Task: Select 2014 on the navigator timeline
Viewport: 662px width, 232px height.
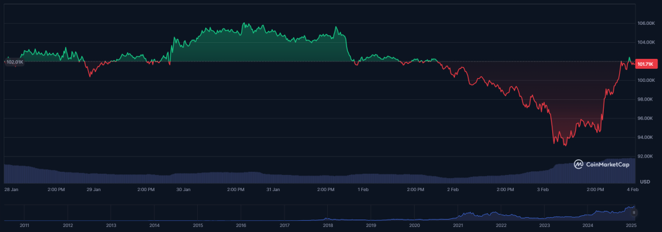Action: point(154,225)
